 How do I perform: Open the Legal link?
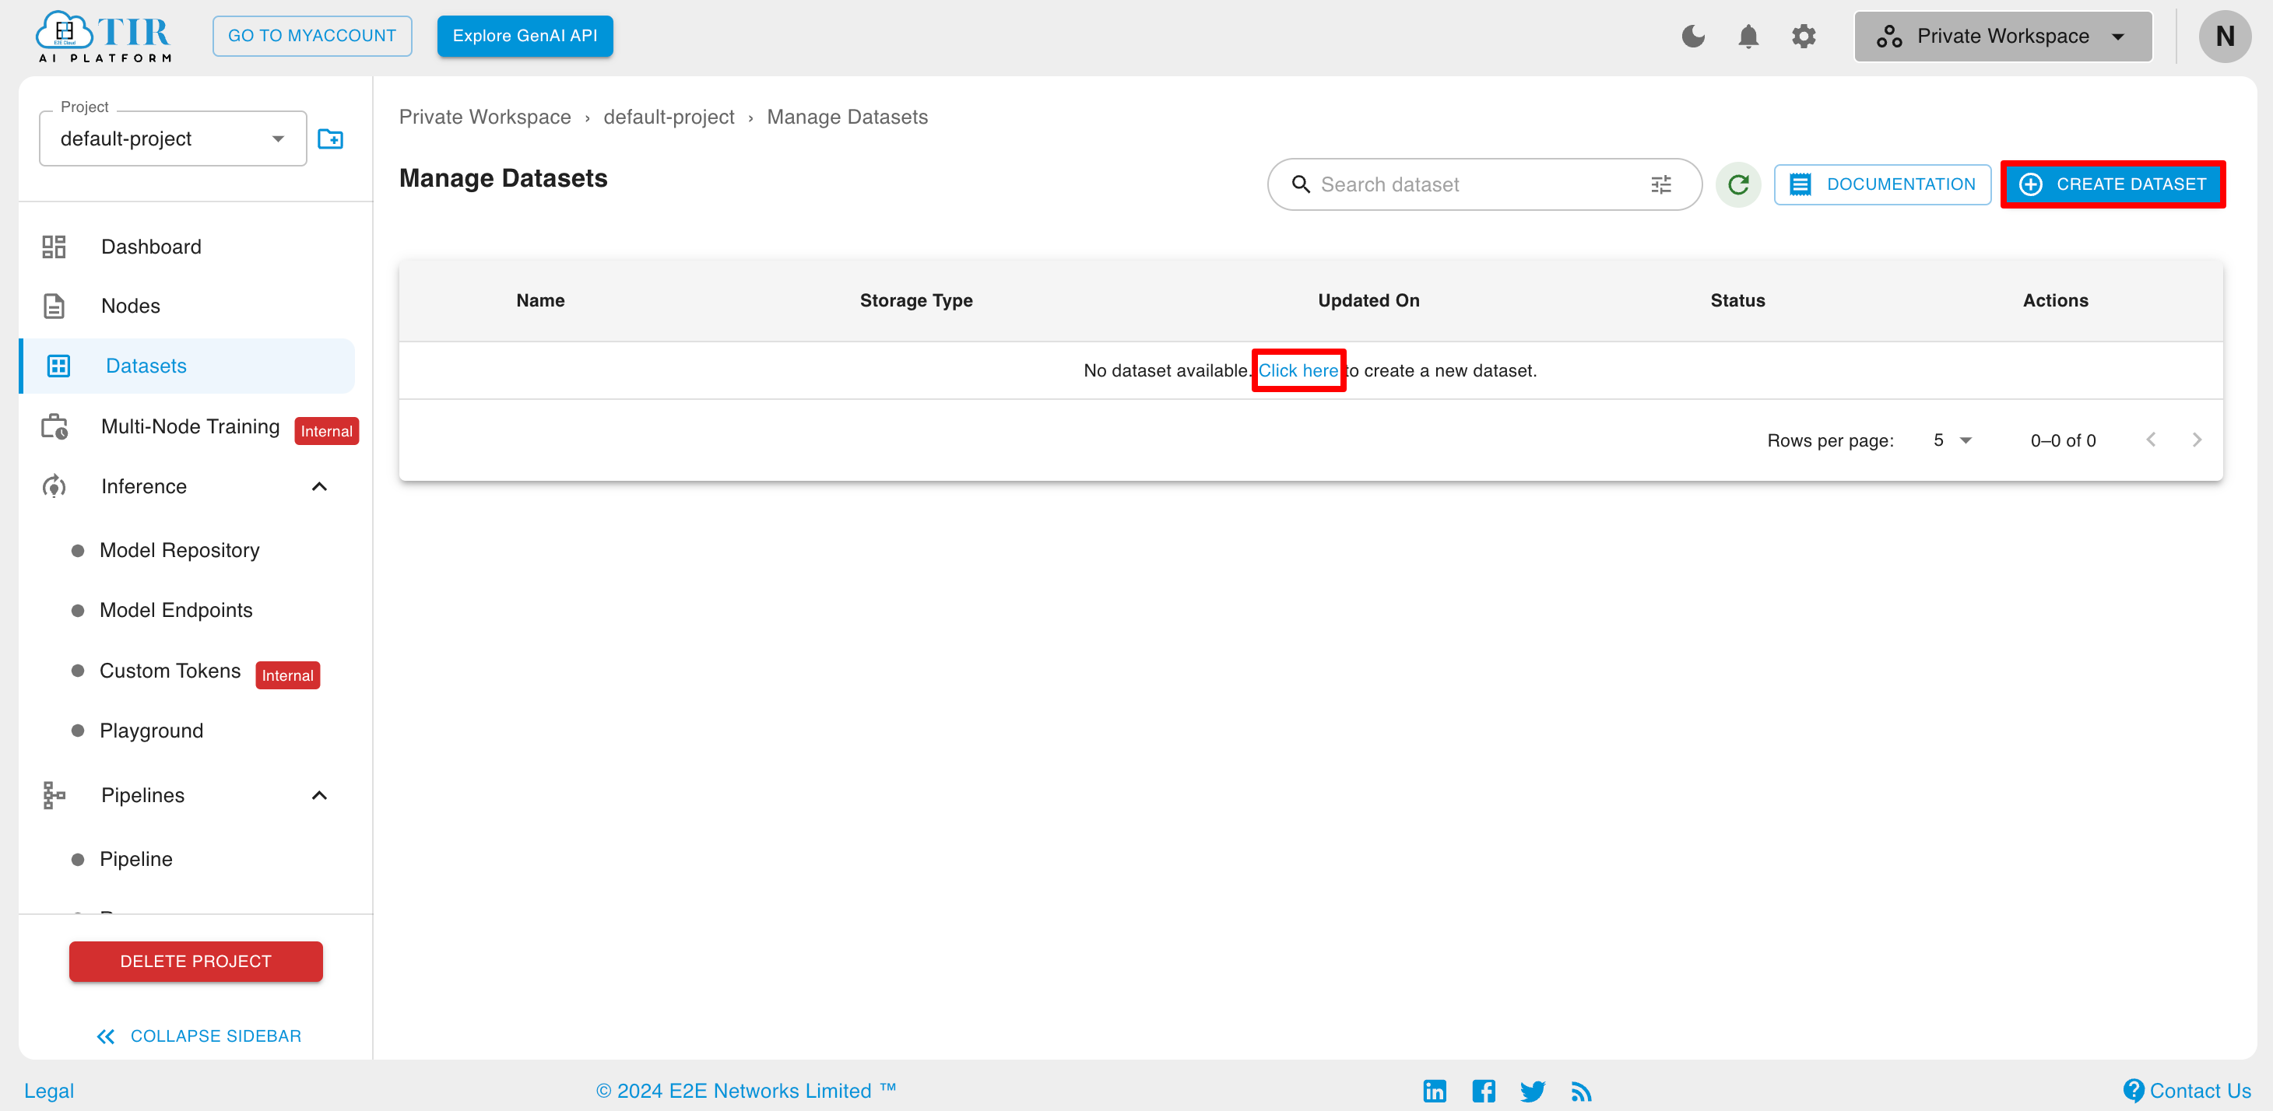click(x=49, y=1091)
